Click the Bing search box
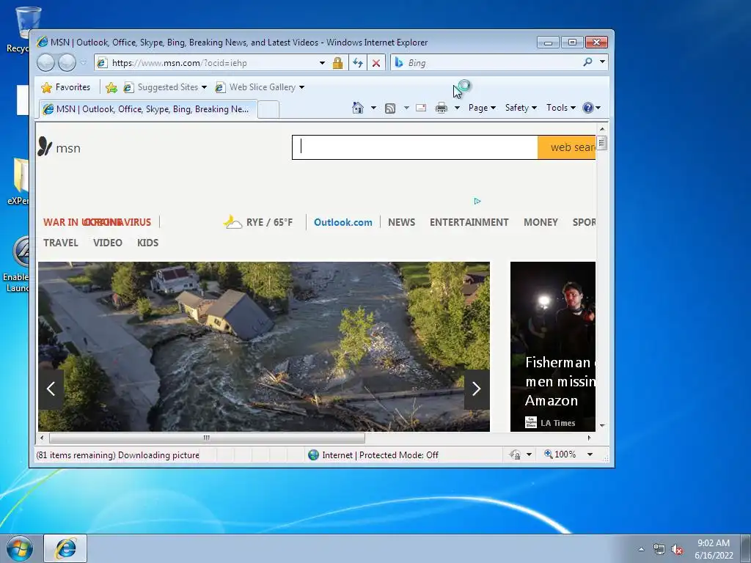Image resolution: width=751 pixels, height=563 pixels. click(486, 63)
